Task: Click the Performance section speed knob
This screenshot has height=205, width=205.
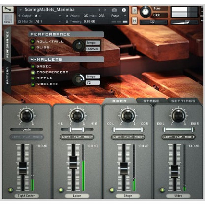Action: 79,46
